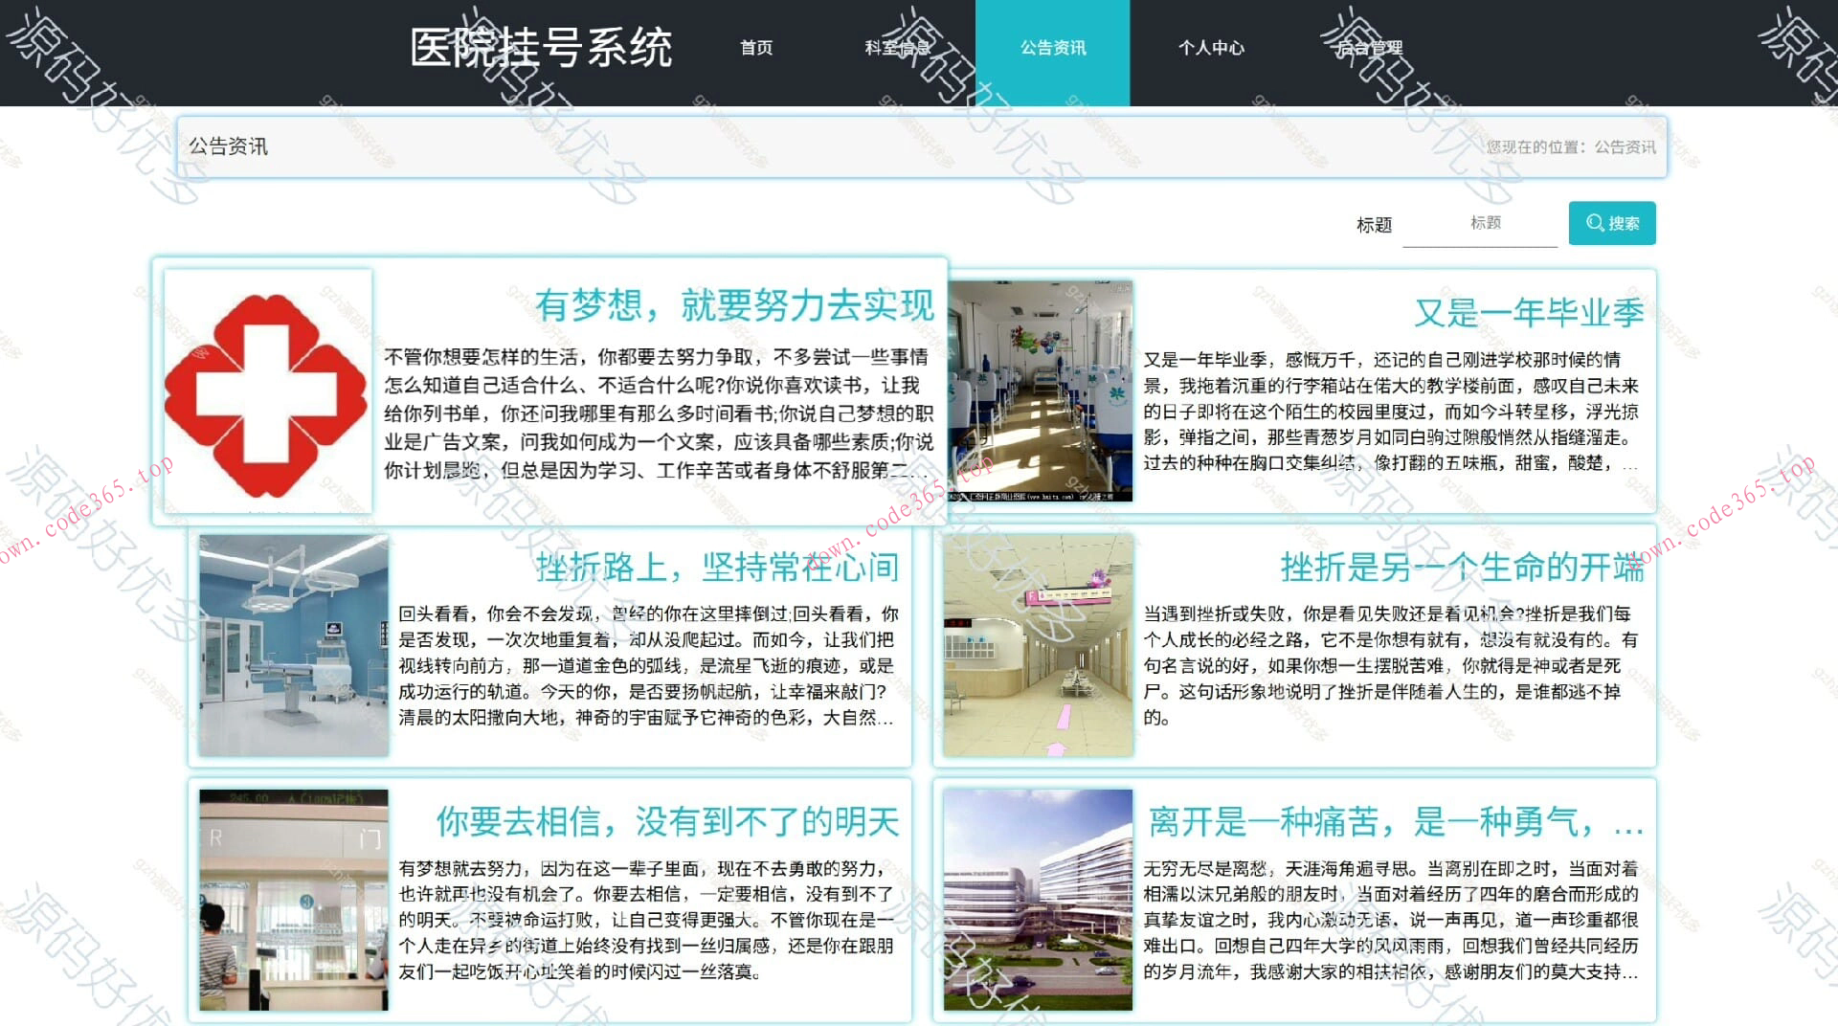Image resolution: width=1838 pixels, height=1026 pixels.
Task: Select the 医院挂号系统 site title
Action: pos(542,48)
